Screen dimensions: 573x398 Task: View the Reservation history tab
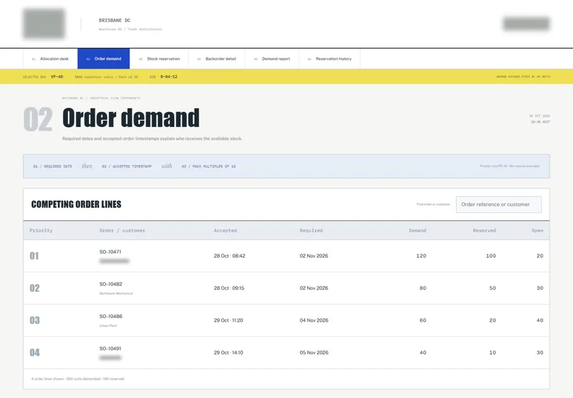pyautogui.click(x=329, y=59)
